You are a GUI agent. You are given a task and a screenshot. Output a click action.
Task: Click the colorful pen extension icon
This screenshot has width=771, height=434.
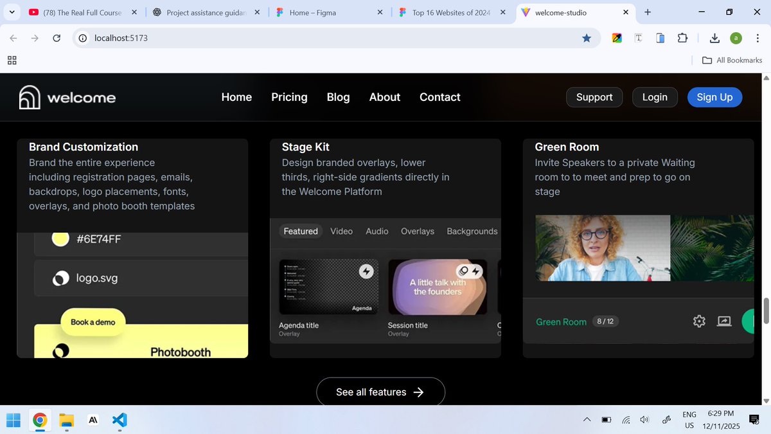[617, 38]
